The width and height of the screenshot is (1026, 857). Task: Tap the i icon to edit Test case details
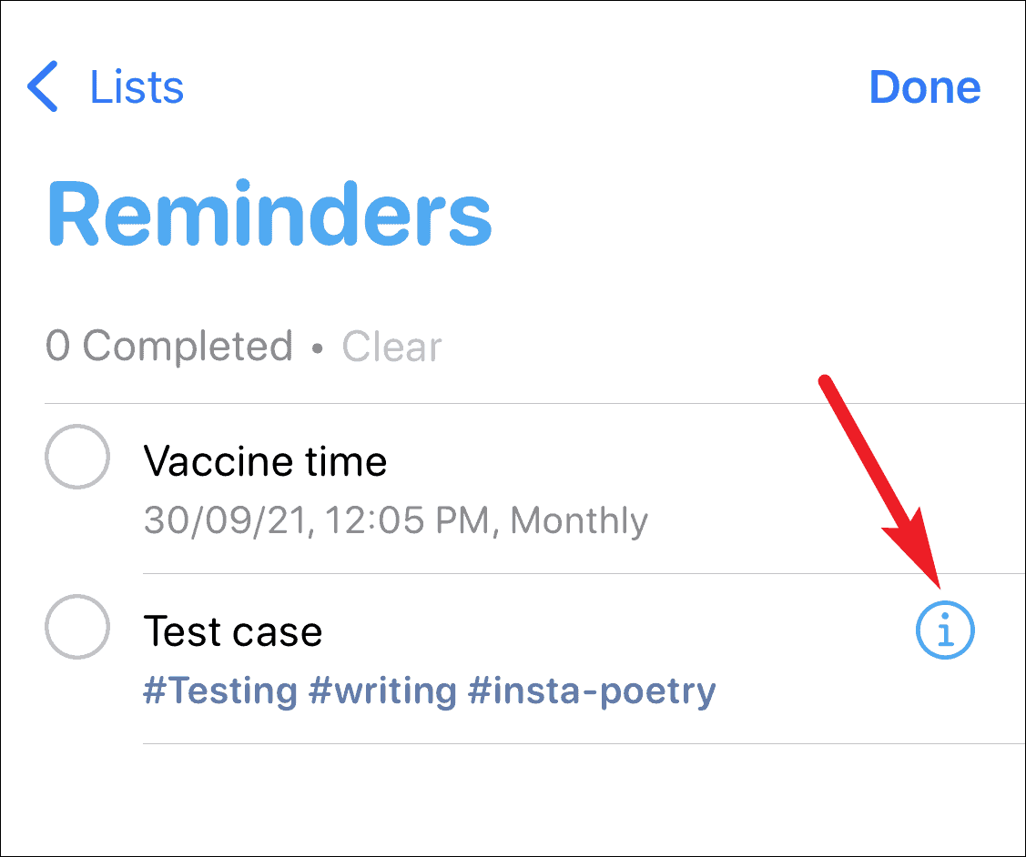(x=945, y=630)
